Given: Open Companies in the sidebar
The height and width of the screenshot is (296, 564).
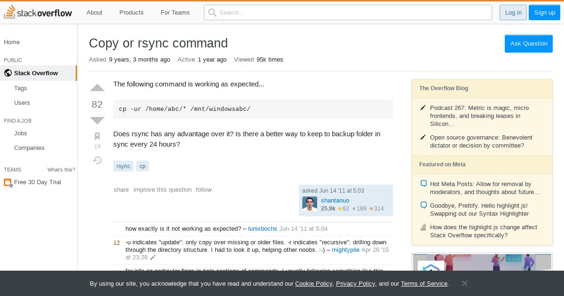Looking at the screenshot, I should coord(29,148).
